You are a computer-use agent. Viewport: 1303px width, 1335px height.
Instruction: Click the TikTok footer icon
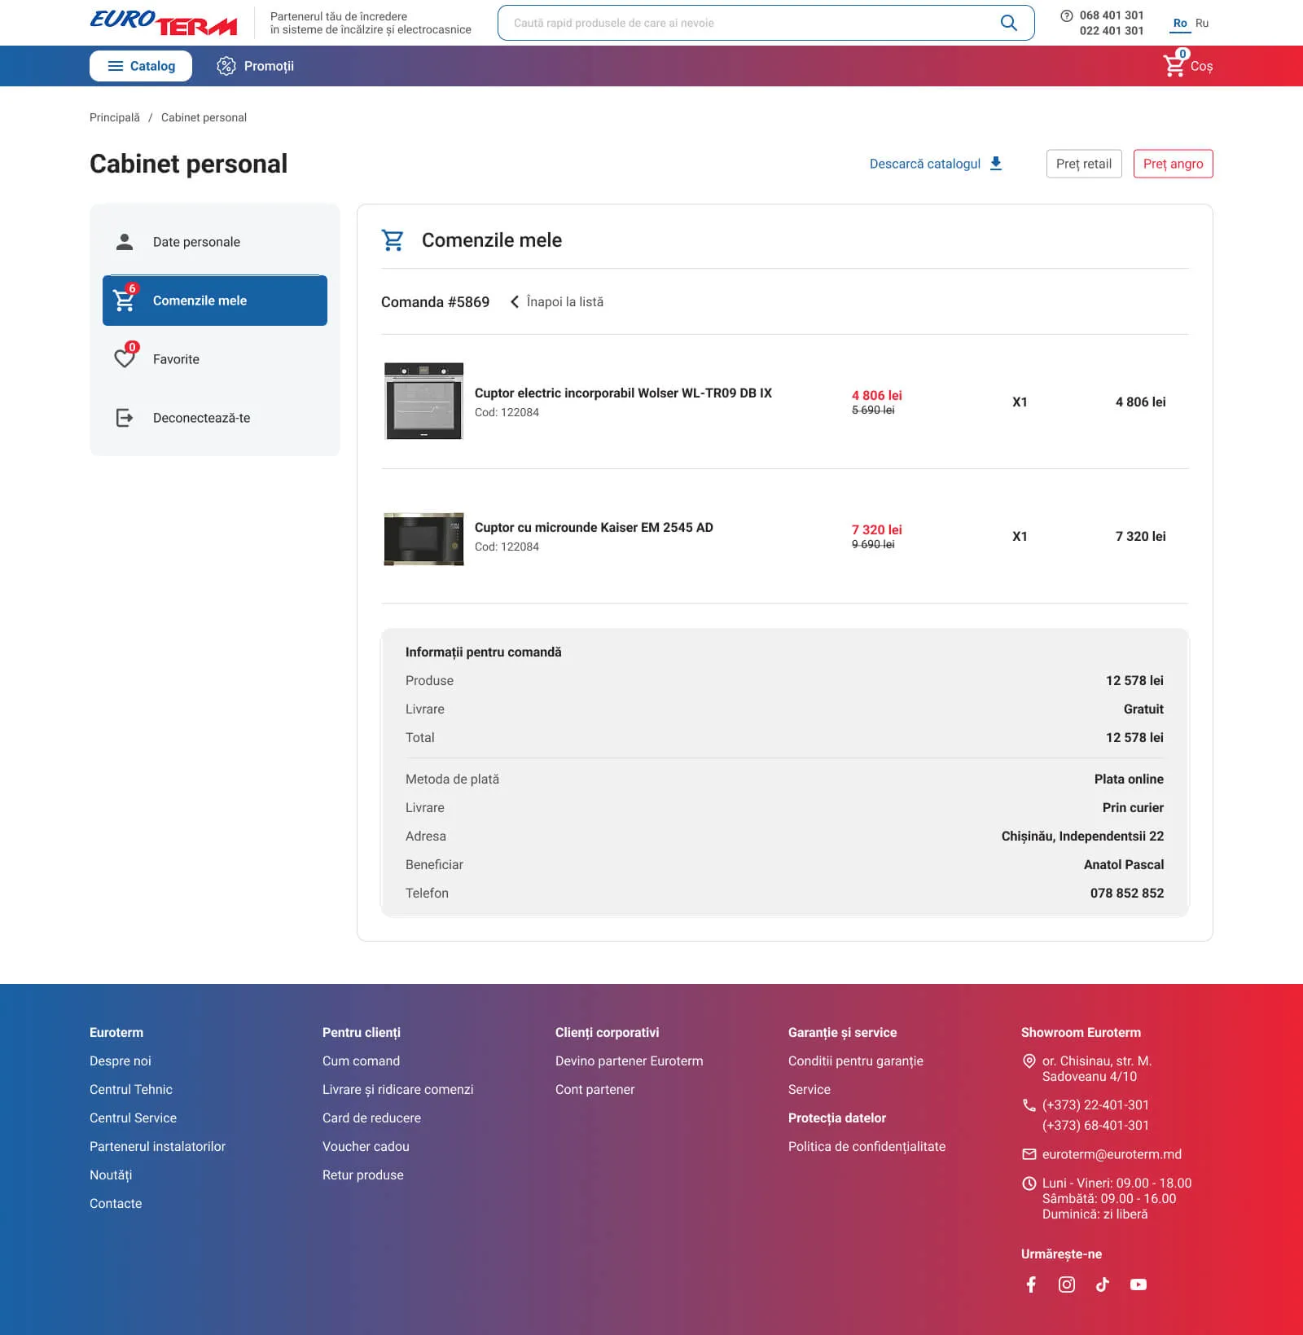point(1103,1284)
